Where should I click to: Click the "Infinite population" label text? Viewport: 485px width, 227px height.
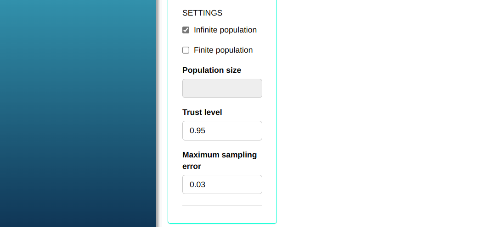[x=225, y=30]
